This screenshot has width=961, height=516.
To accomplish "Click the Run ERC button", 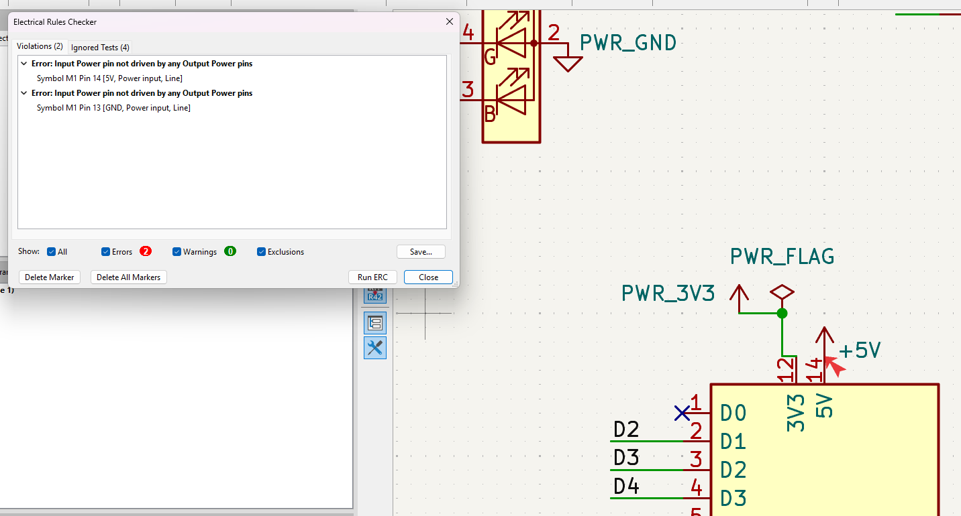I will click(x=372, y=277).
